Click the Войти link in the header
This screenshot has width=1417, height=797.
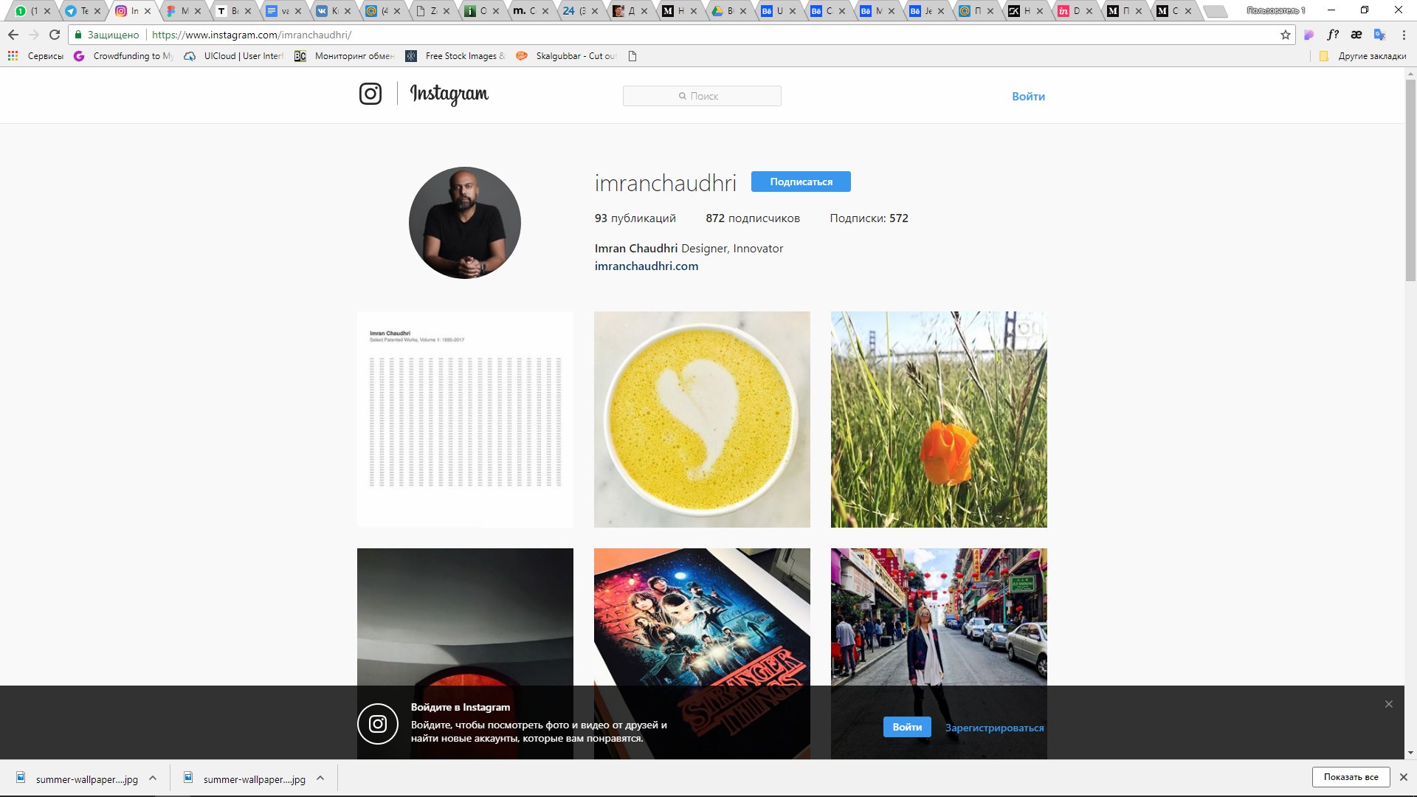[x=1028, y=96]
